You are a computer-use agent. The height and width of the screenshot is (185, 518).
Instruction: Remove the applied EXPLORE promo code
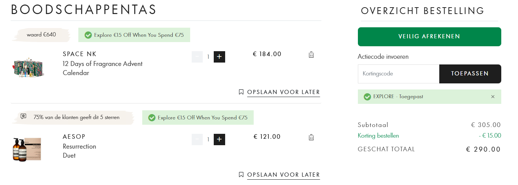pos(493,97)
